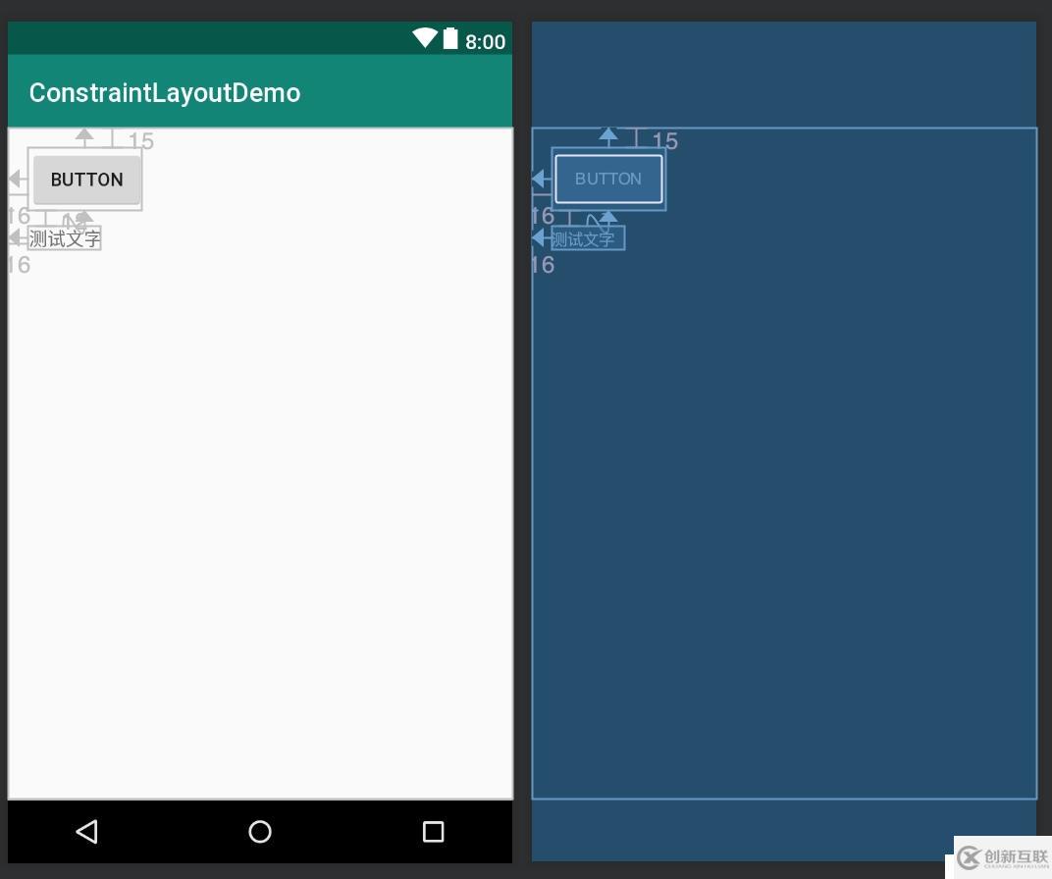Tap the Android home circle icon
The image size is (1052, 879).
point(260,832)
